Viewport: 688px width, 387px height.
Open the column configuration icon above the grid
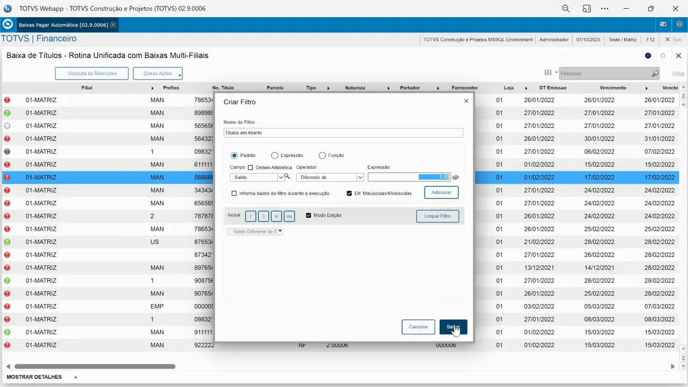548,72
